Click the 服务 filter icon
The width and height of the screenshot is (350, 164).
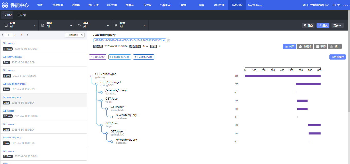(6, 25)
